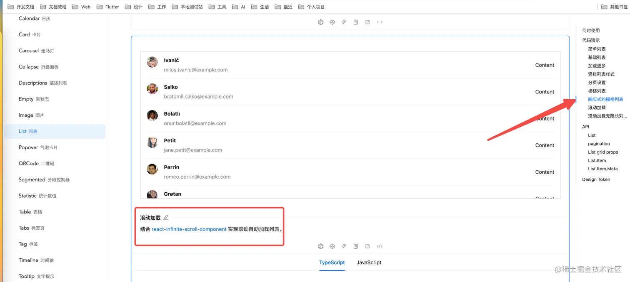Jump to pagination anchor under API
Screen dimensions: 630x282
(x=599, y=144)
